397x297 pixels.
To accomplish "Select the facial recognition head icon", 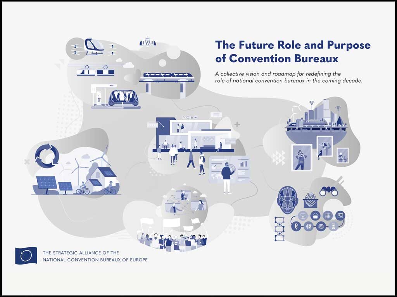I will point(287,200).
